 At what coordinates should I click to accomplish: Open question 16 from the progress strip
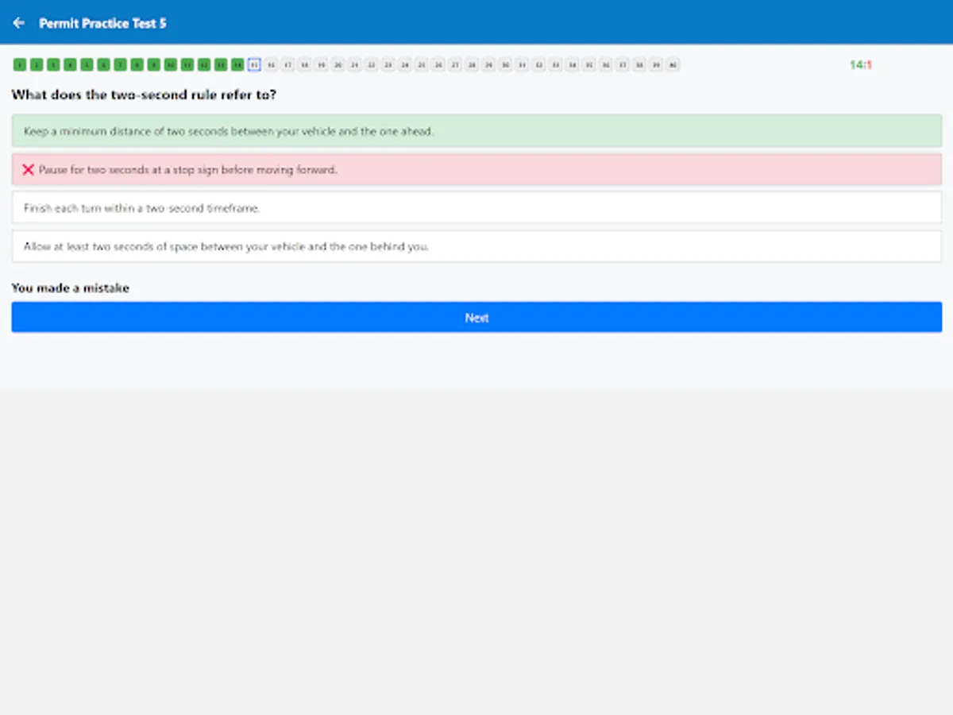271,65
